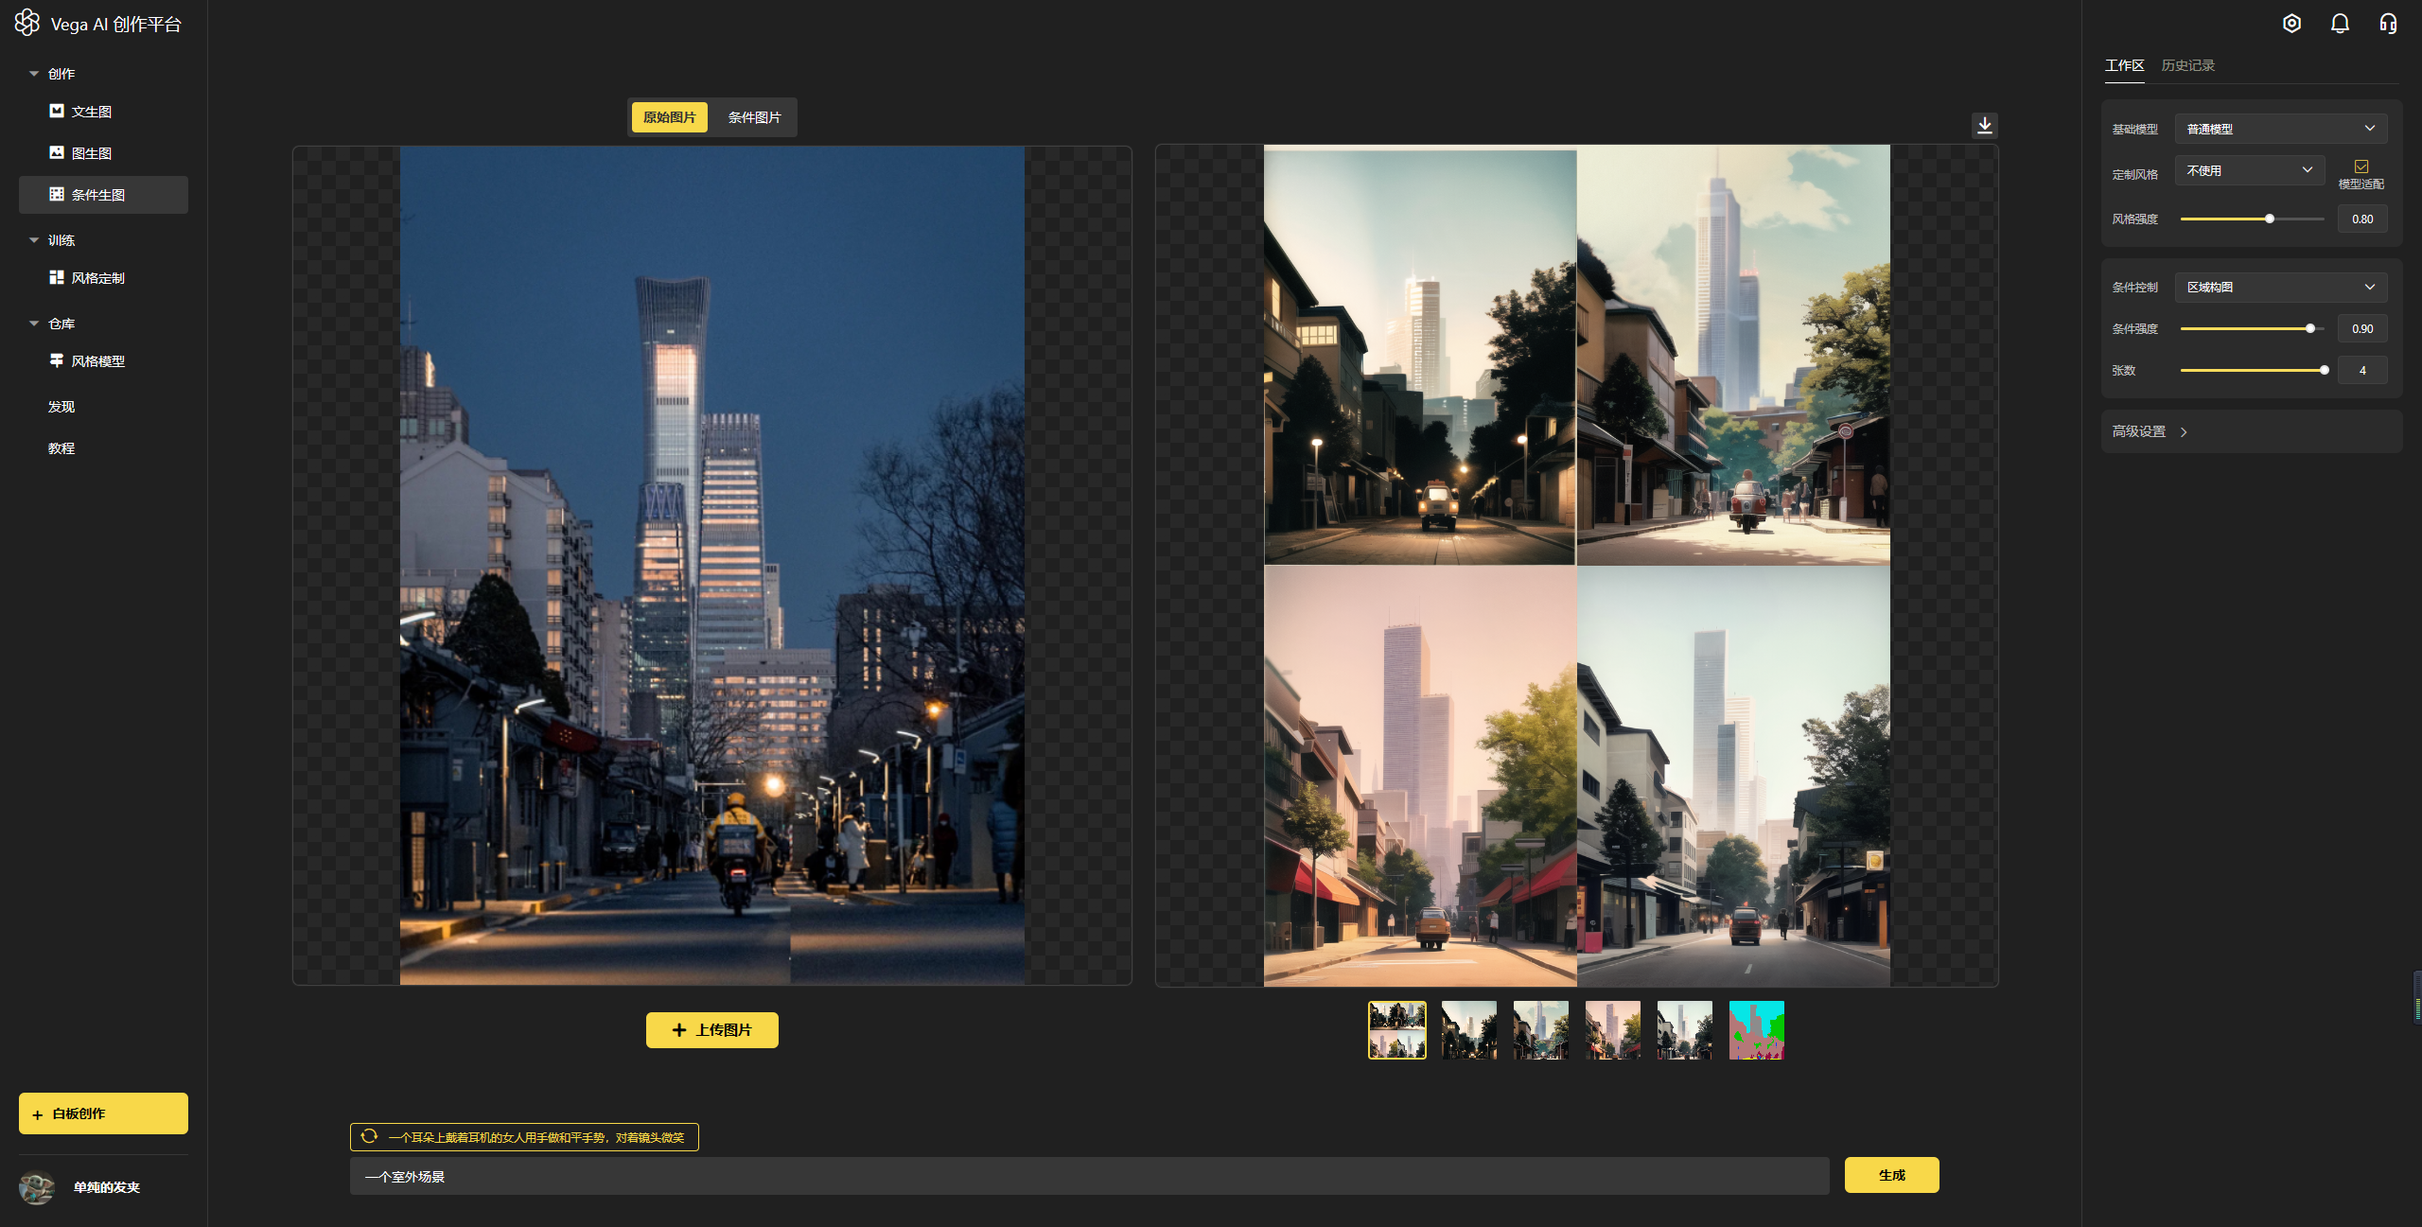Select the colorful segmentation map thumbnail
Viewport: 2422px width, 1227px height.
point(1756,1030)
